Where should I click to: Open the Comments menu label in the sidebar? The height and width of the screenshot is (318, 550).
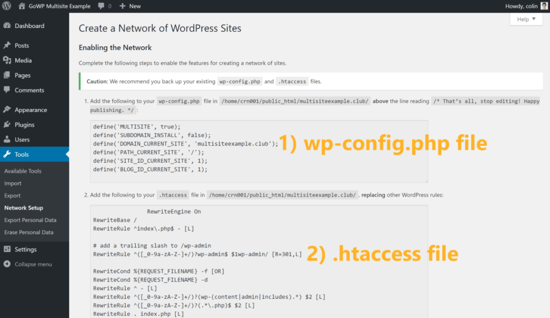point(30,90)
